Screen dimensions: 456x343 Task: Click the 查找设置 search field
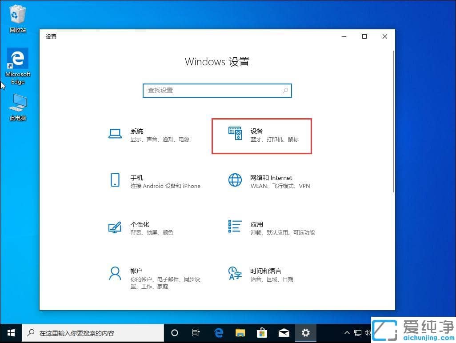217,90
